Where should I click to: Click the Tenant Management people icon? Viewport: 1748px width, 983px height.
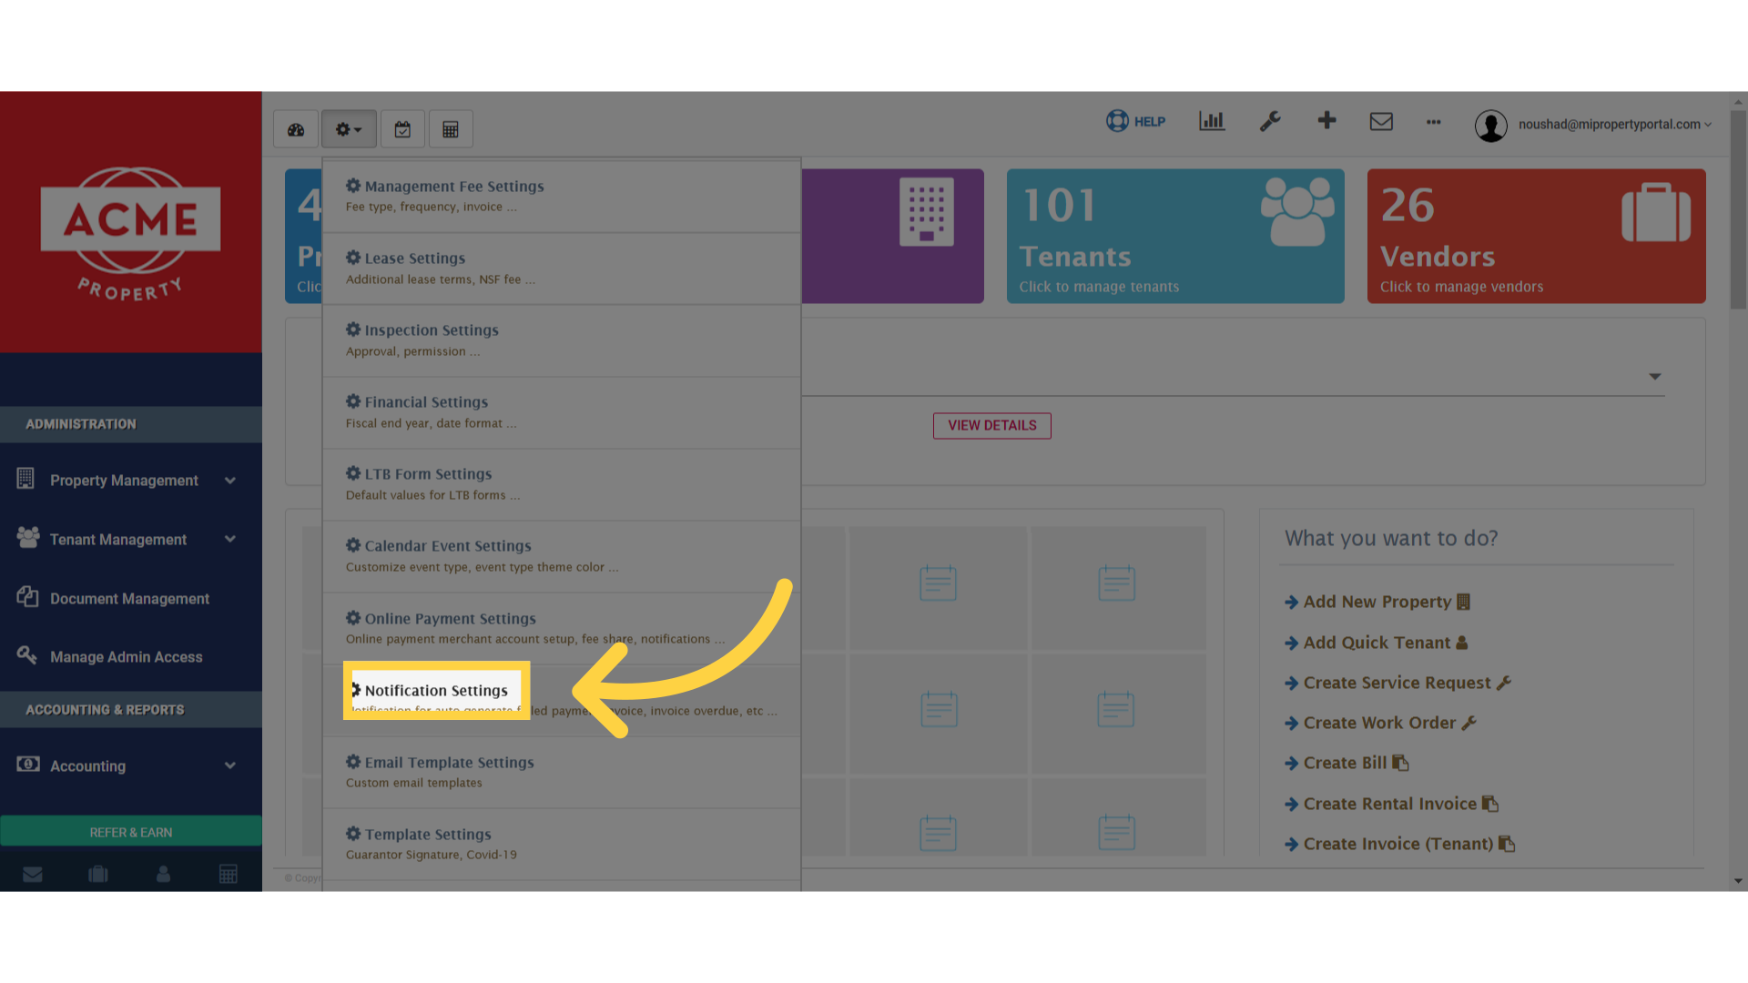pyautogui.click(x=28, y=537)
